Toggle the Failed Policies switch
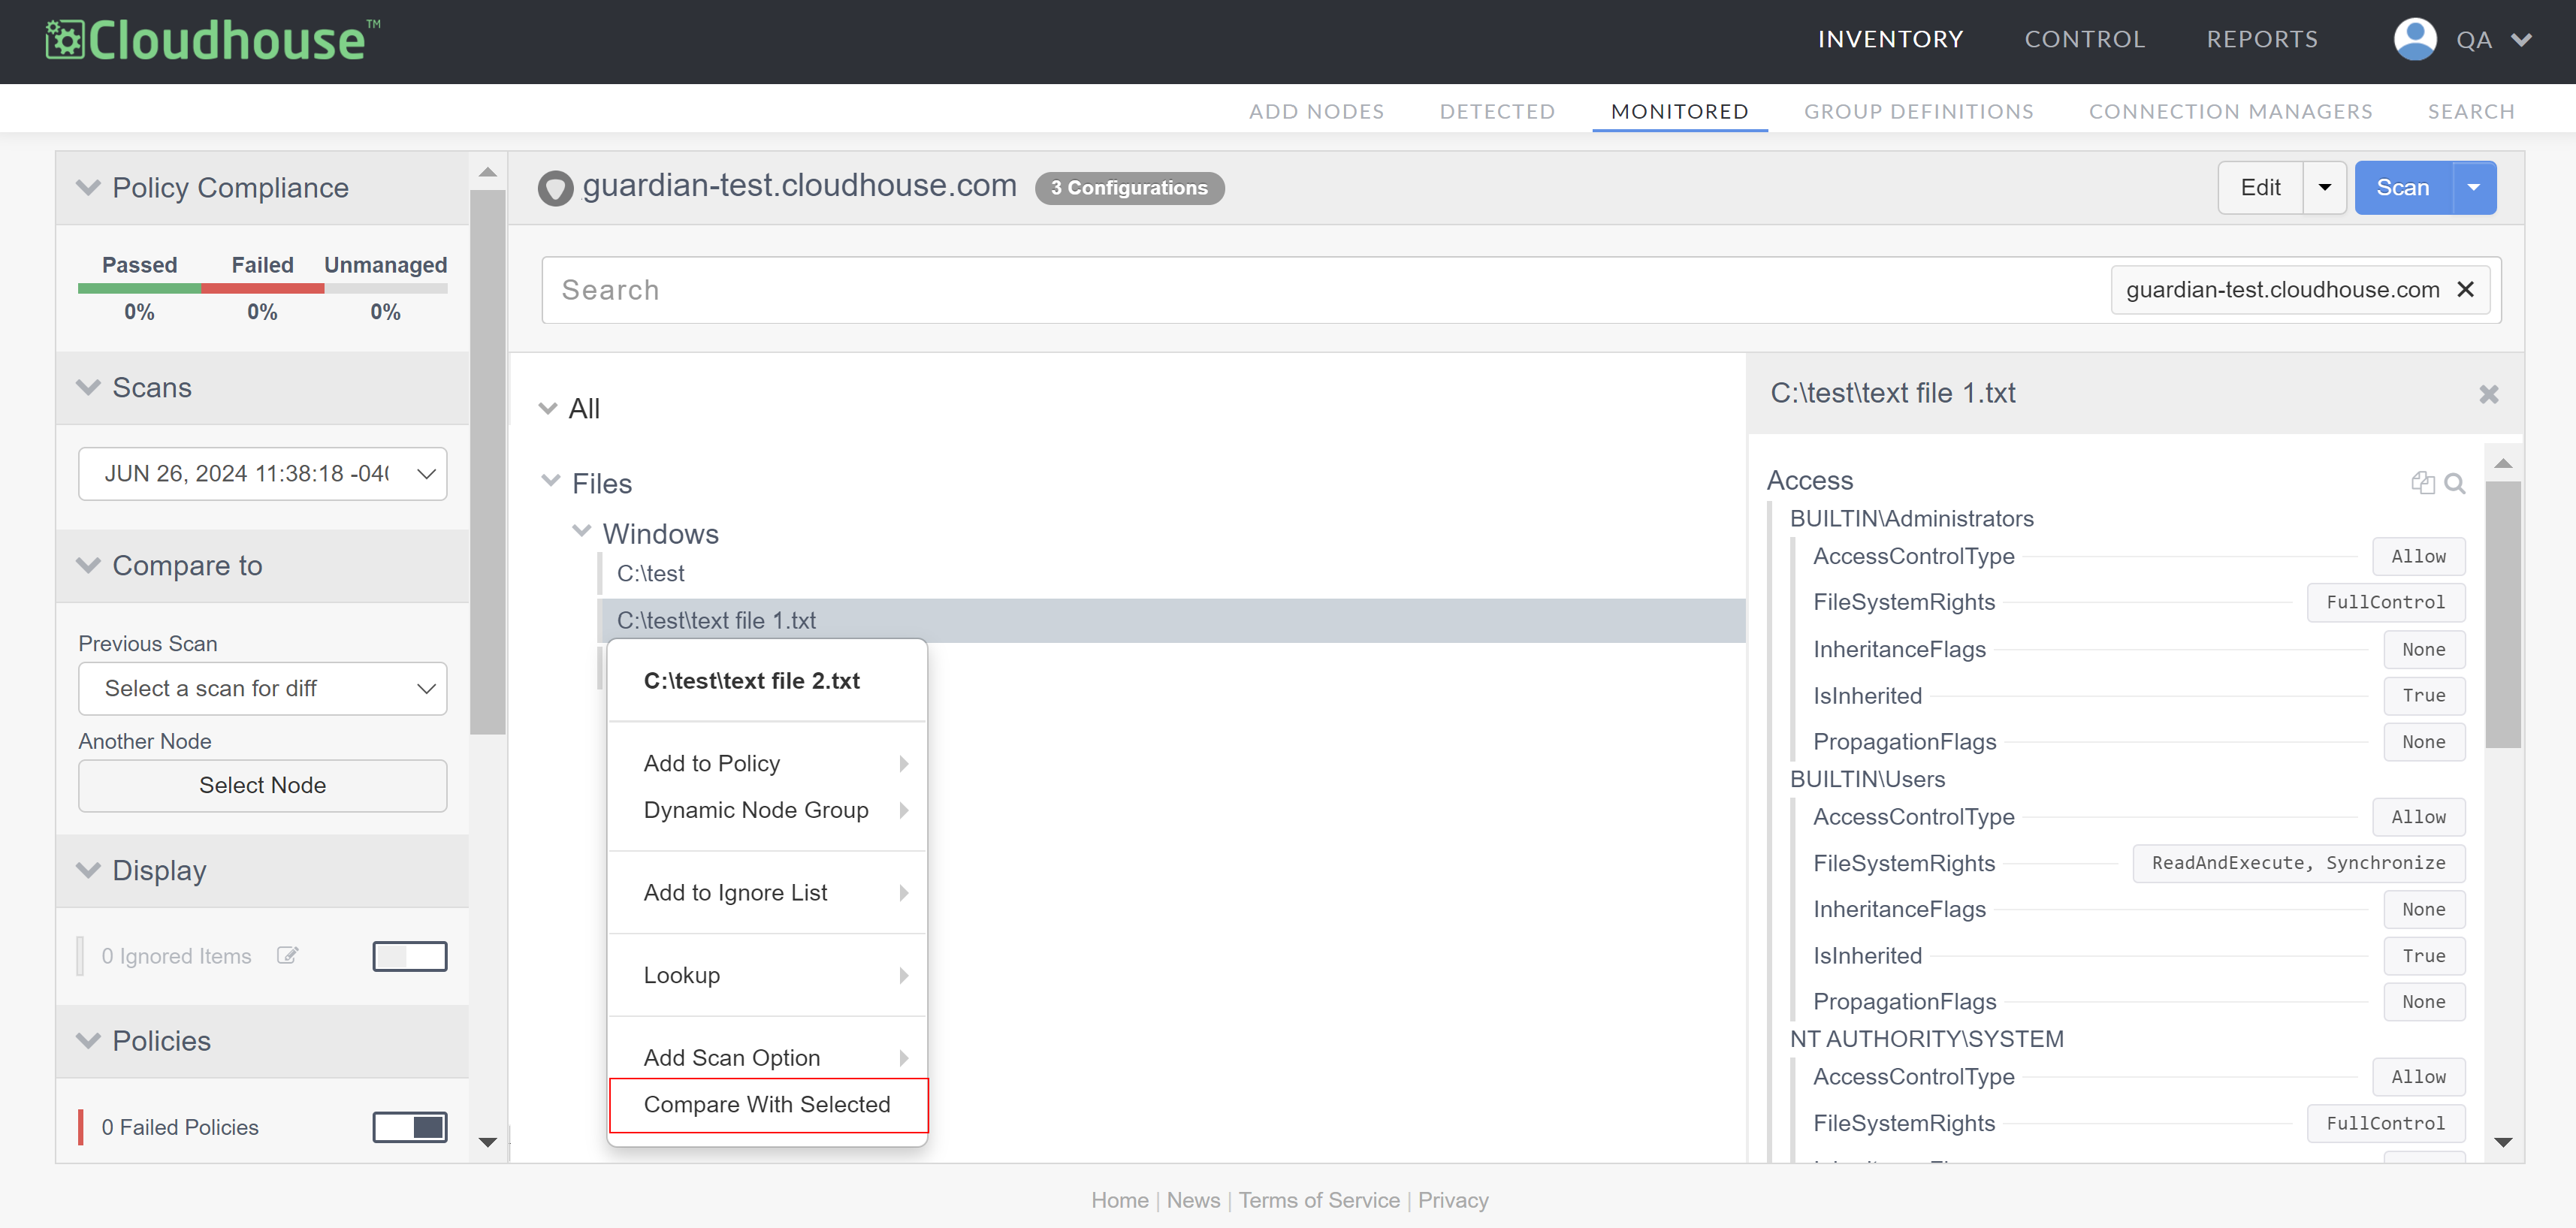2576x1228 pixels. pos(410,1128)
